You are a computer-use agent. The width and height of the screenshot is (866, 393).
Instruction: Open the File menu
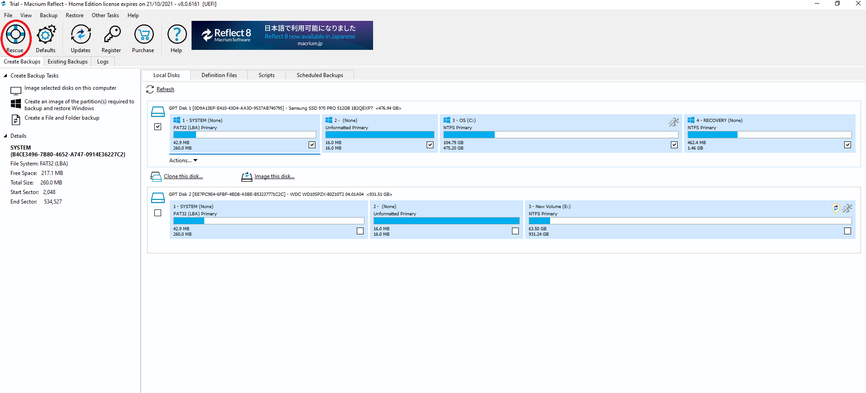pyautogui.click(x=8, y=15)
